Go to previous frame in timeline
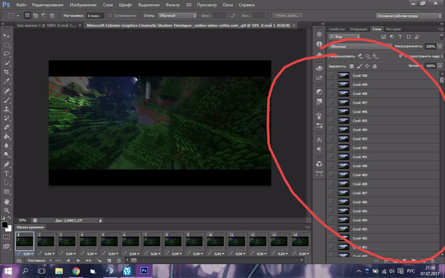 point(68,260)
